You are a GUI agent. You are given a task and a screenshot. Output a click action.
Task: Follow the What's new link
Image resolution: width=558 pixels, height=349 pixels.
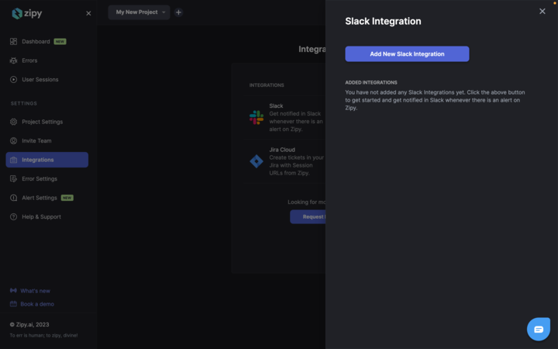pos(35,291)
